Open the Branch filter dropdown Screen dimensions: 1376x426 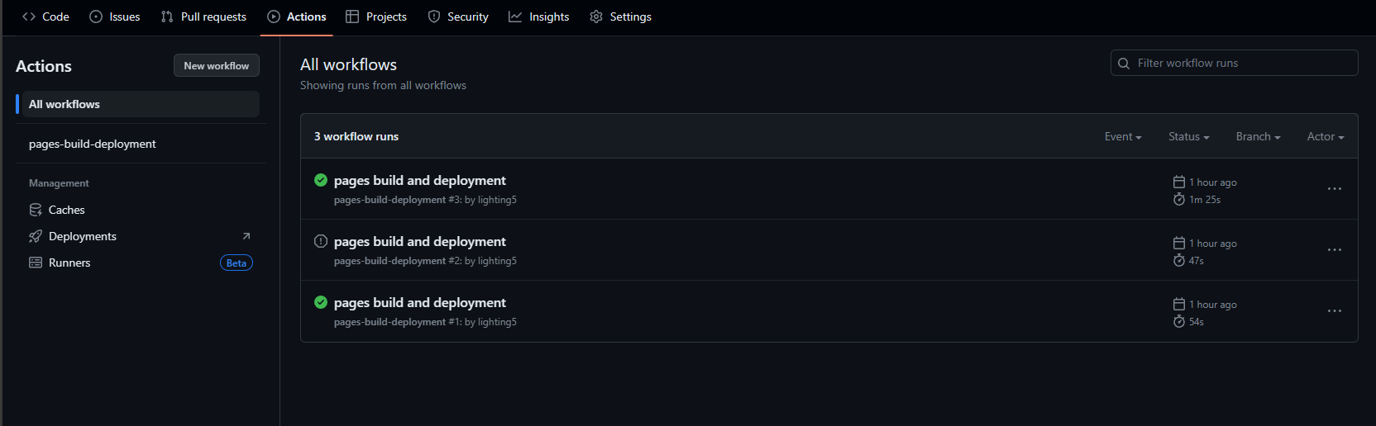(x=1258, y=137)
